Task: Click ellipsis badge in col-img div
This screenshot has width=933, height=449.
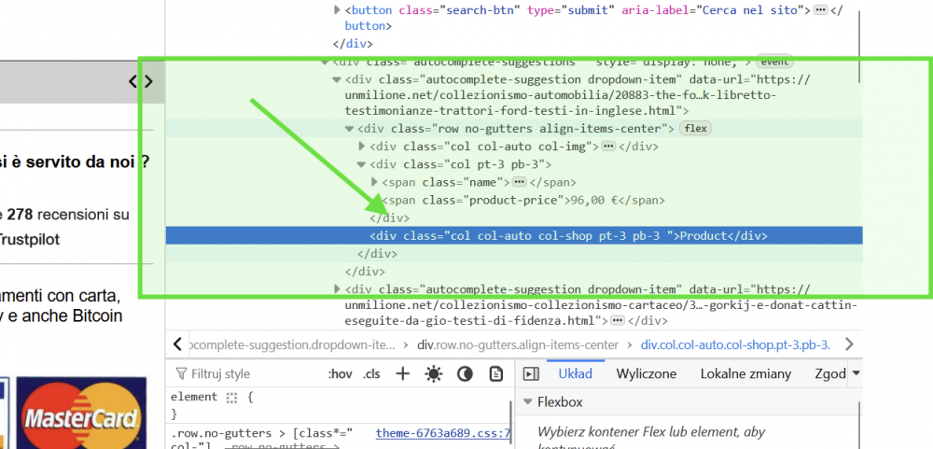Action: [x=608, y=147]
